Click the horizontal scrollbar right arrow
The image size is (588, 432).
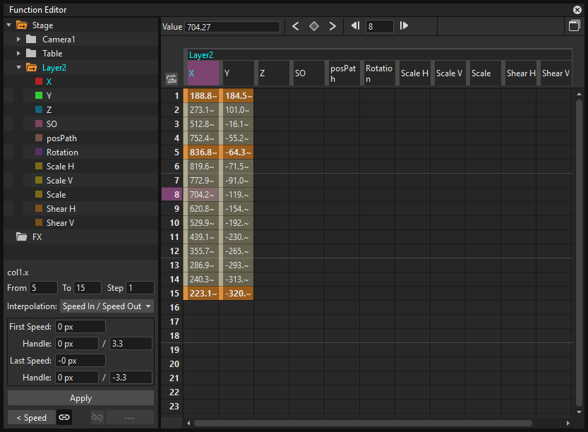pos(568,424)
